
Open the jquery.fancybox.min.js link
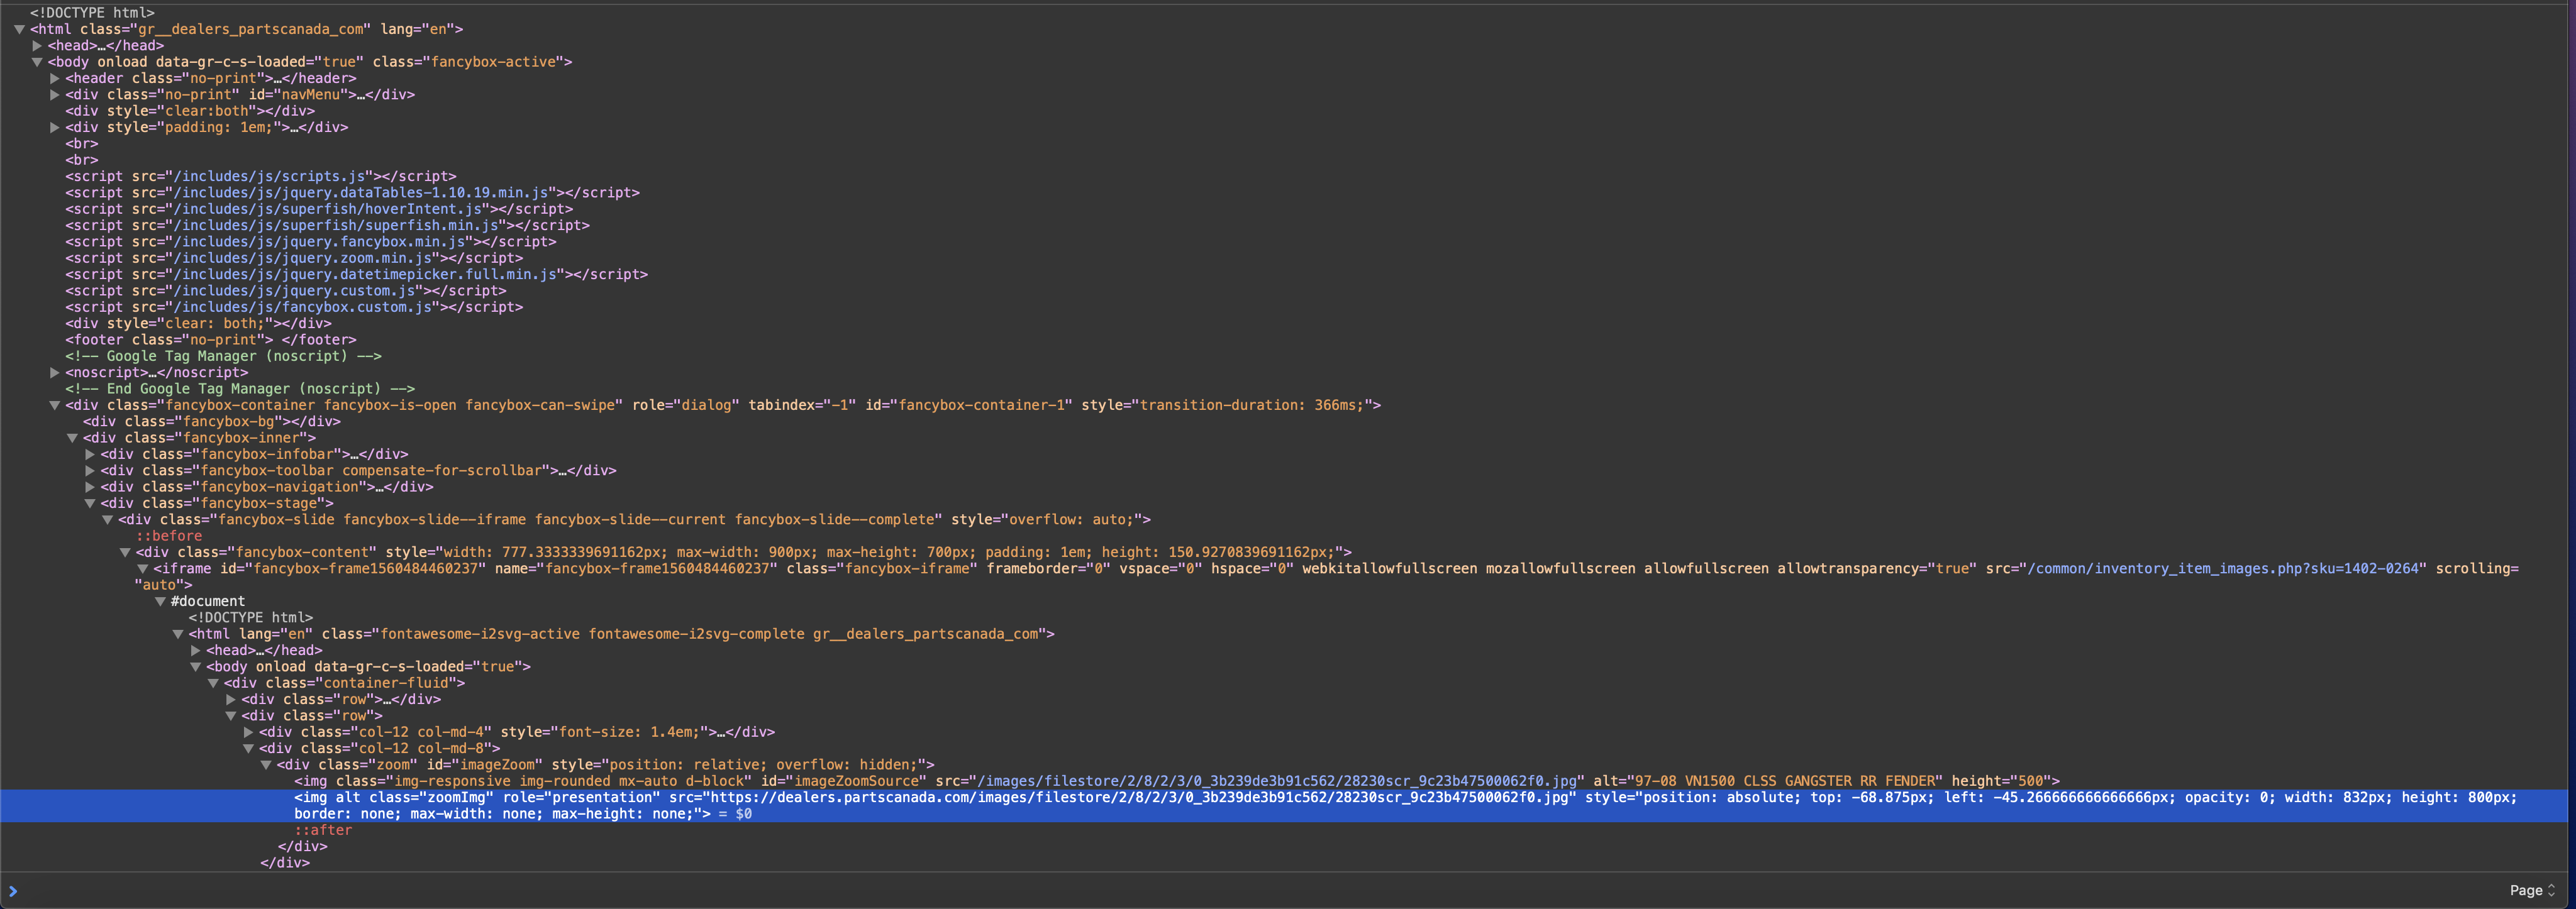pos(319,242)
